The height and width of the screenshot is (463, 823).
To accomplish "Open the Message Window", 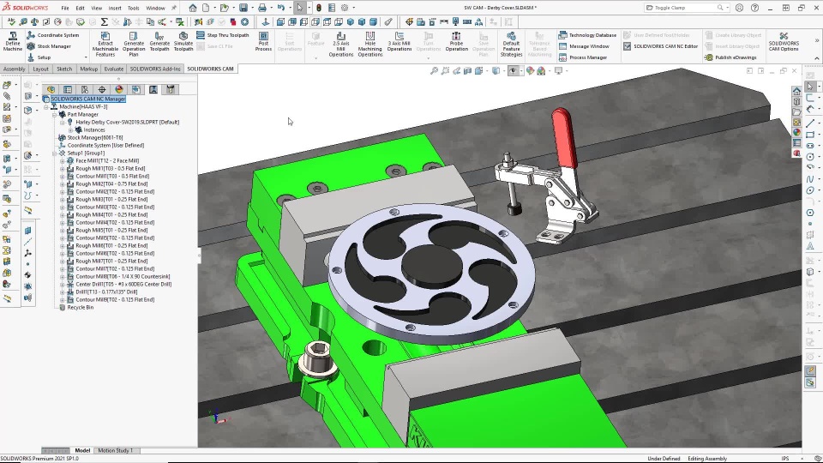I will coord(584,46).
